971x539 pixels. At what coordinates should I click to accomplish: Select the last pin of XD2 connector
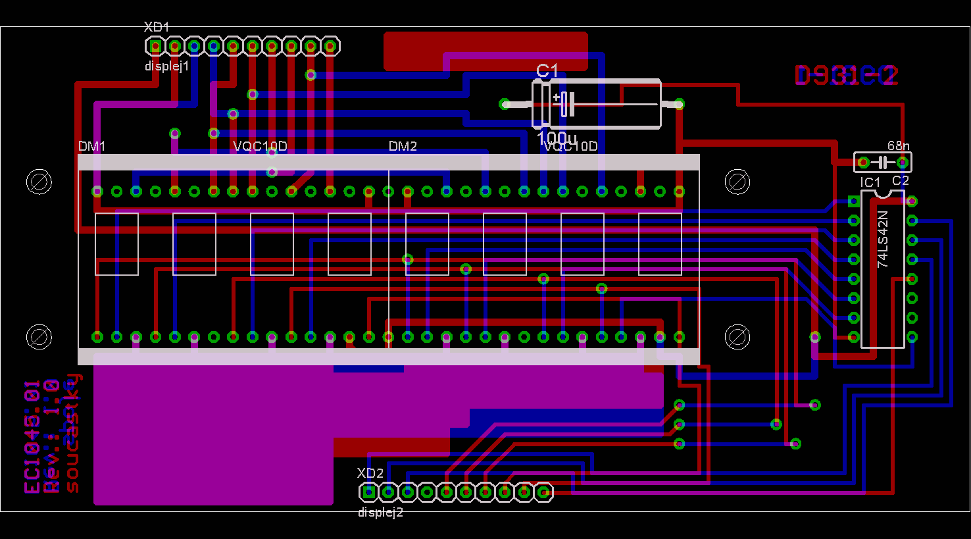543,492
